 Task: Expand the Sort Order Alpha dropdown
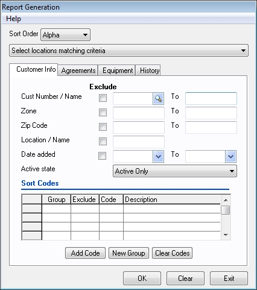click(x=65, y=35)
